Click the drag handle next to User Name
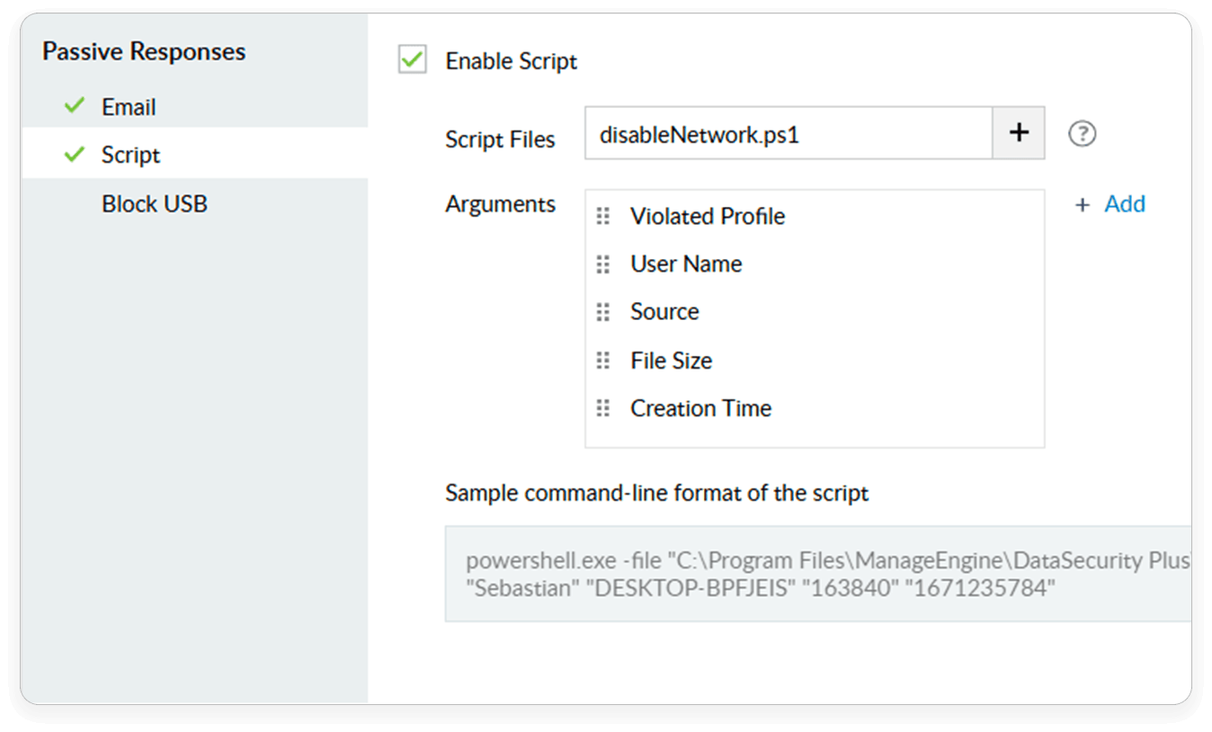The image size is (1212, 732). 603,264
